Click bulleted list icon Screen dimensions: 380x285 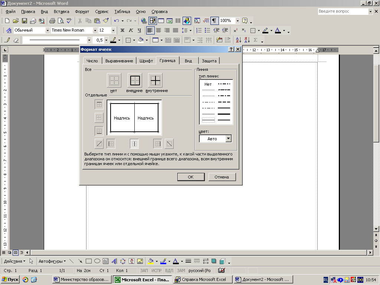point(207,30)
